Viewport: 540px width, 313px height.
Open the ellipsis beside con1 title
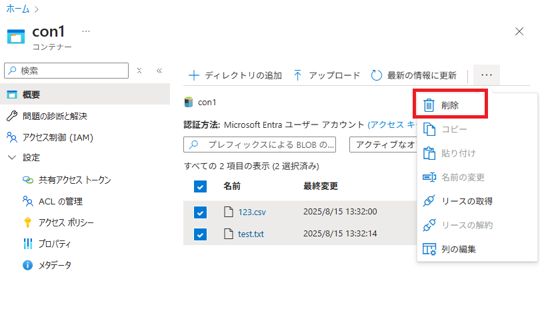pos(86,31)
